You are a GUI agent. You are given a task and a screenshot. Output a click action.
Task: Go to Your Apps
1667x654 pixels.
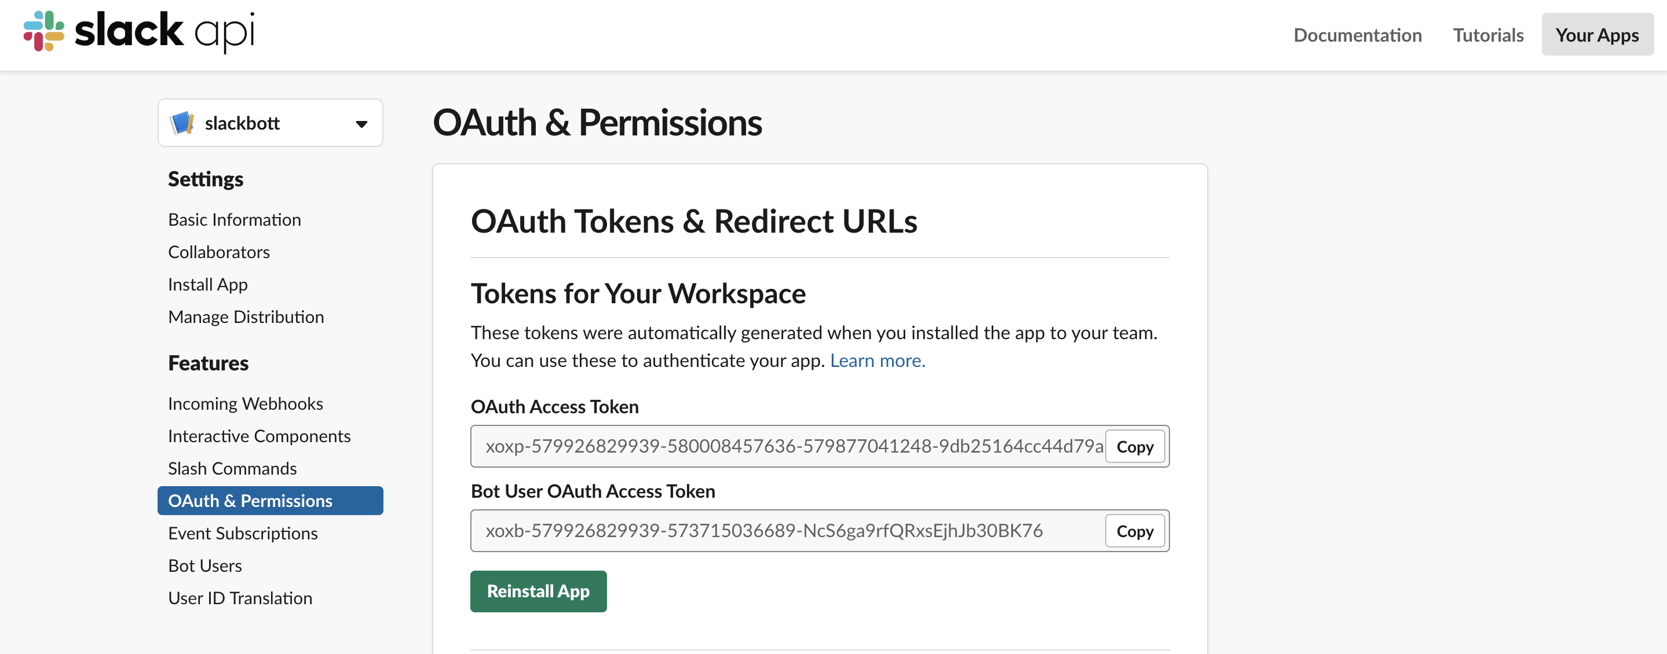1596,34
